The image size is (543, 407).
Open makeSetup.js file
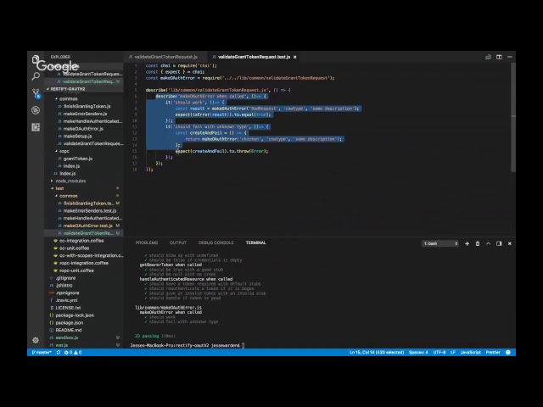(x=77, y=137)
